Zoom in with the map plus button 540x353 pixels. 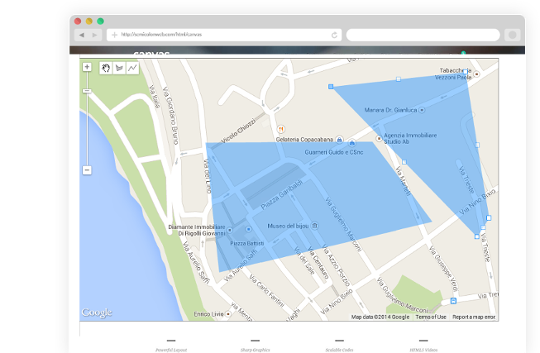87,67
